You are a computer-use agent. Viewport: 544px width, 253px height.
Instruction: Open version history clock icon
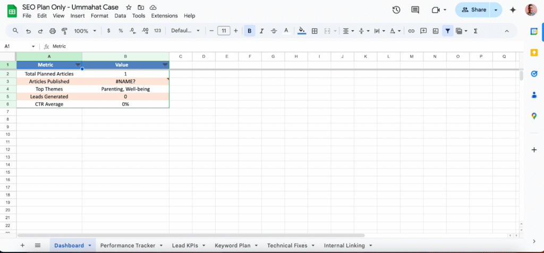(396, 10)
